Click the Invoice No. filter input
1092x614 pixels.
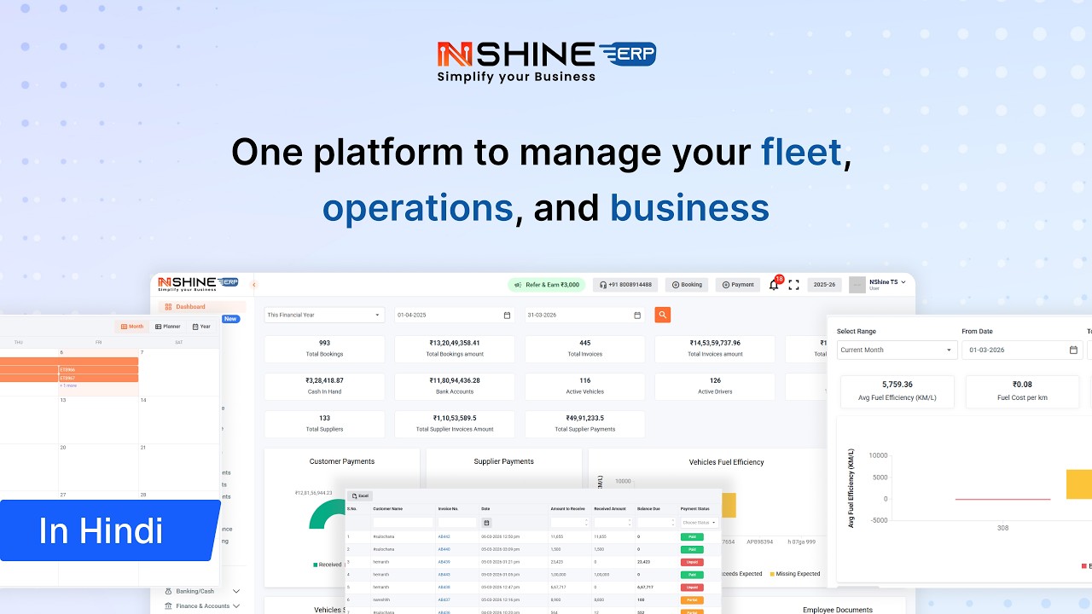pos(457,523)
